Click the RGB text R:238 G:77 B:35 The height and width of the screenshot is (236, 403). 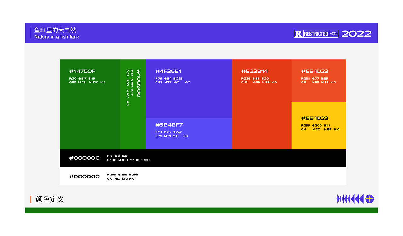(315, 78)
